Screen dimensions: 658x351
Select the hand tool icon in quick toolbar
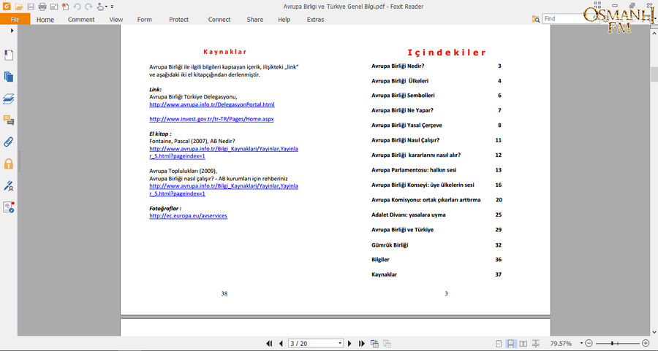(100, 7)
